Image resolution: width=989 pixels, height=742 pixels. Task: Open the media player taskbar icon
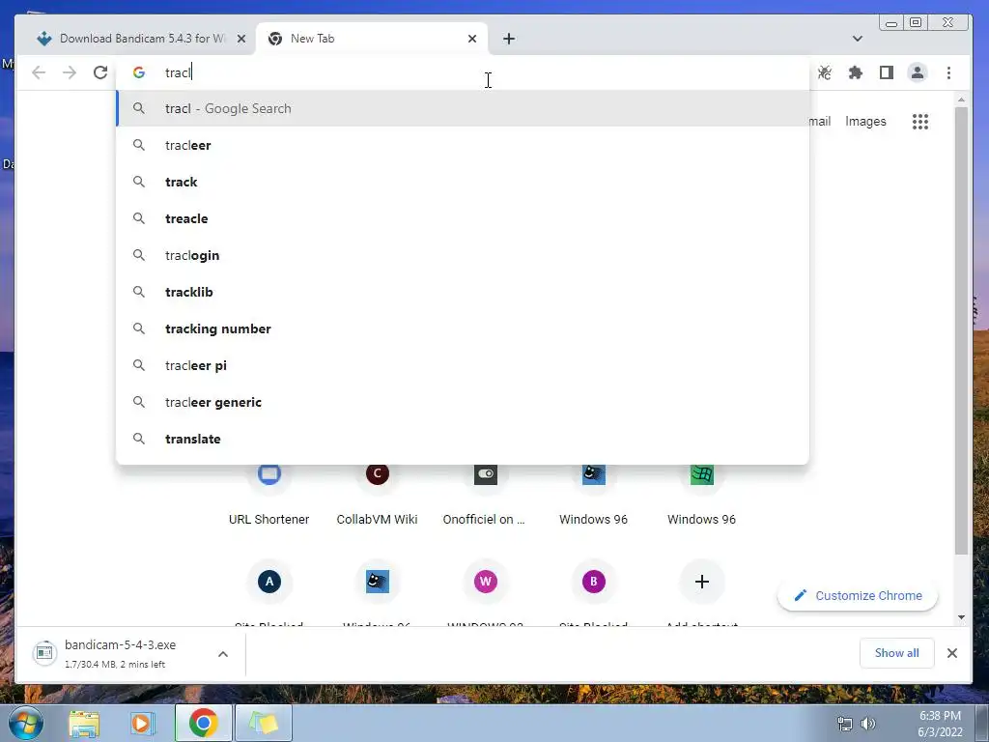click(x=143, y=723)
